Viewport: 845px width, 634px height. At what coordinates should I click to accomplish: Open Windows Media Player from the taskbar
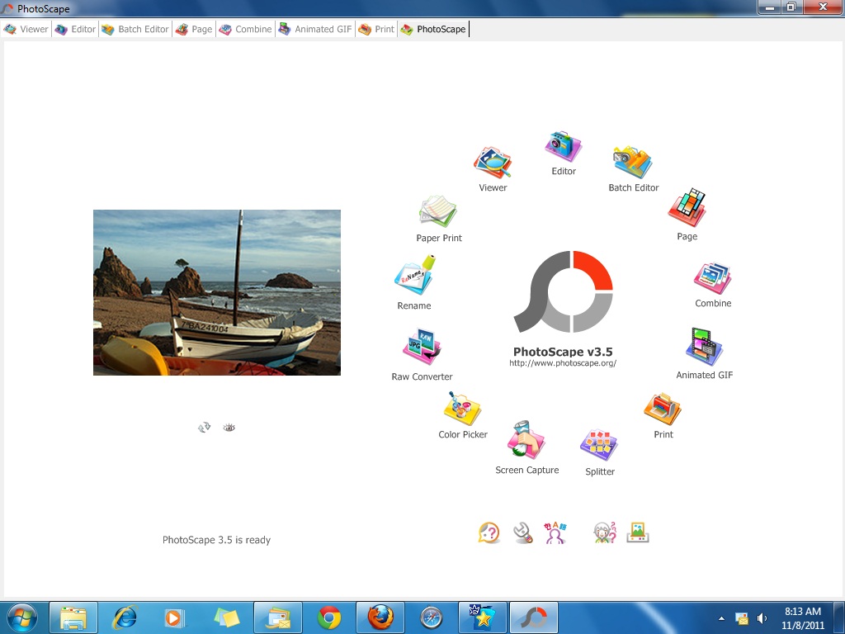click(x=175, y=617)
